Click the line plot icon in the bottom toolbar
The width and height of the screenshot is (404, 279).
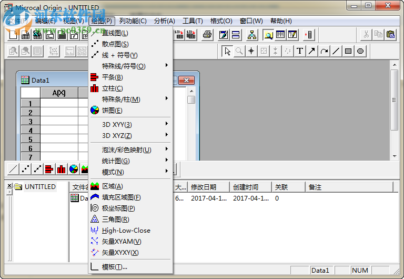(13, 169)
